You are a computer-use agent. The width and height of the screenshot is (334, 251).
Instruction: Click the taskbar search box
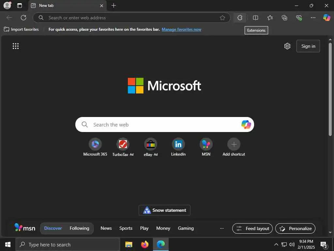(x=68, y=244)
